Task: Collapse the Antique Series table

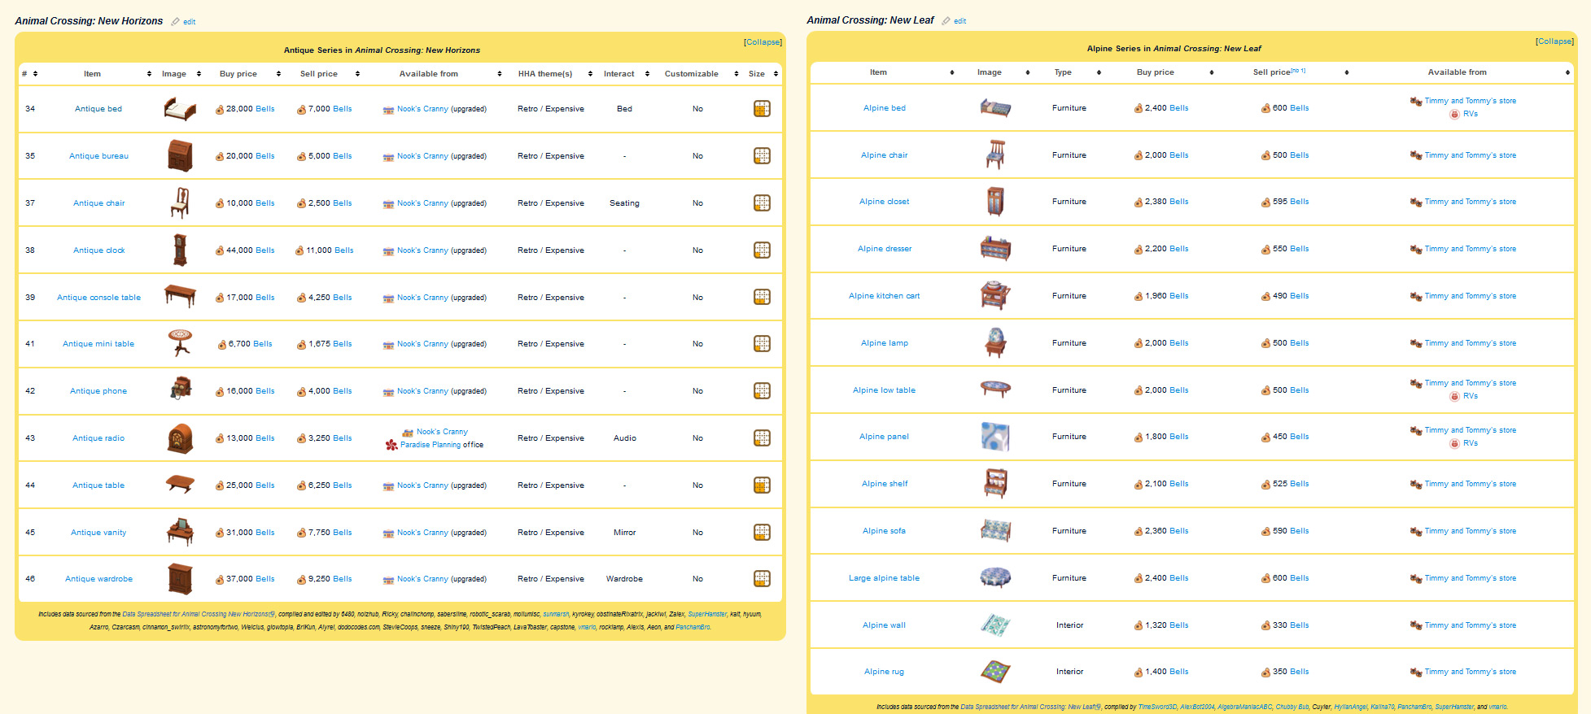Action: tap(763, 42)
